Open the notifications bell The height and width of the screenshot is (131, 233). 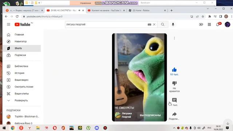pyautogui.click(x=218, y=24)
